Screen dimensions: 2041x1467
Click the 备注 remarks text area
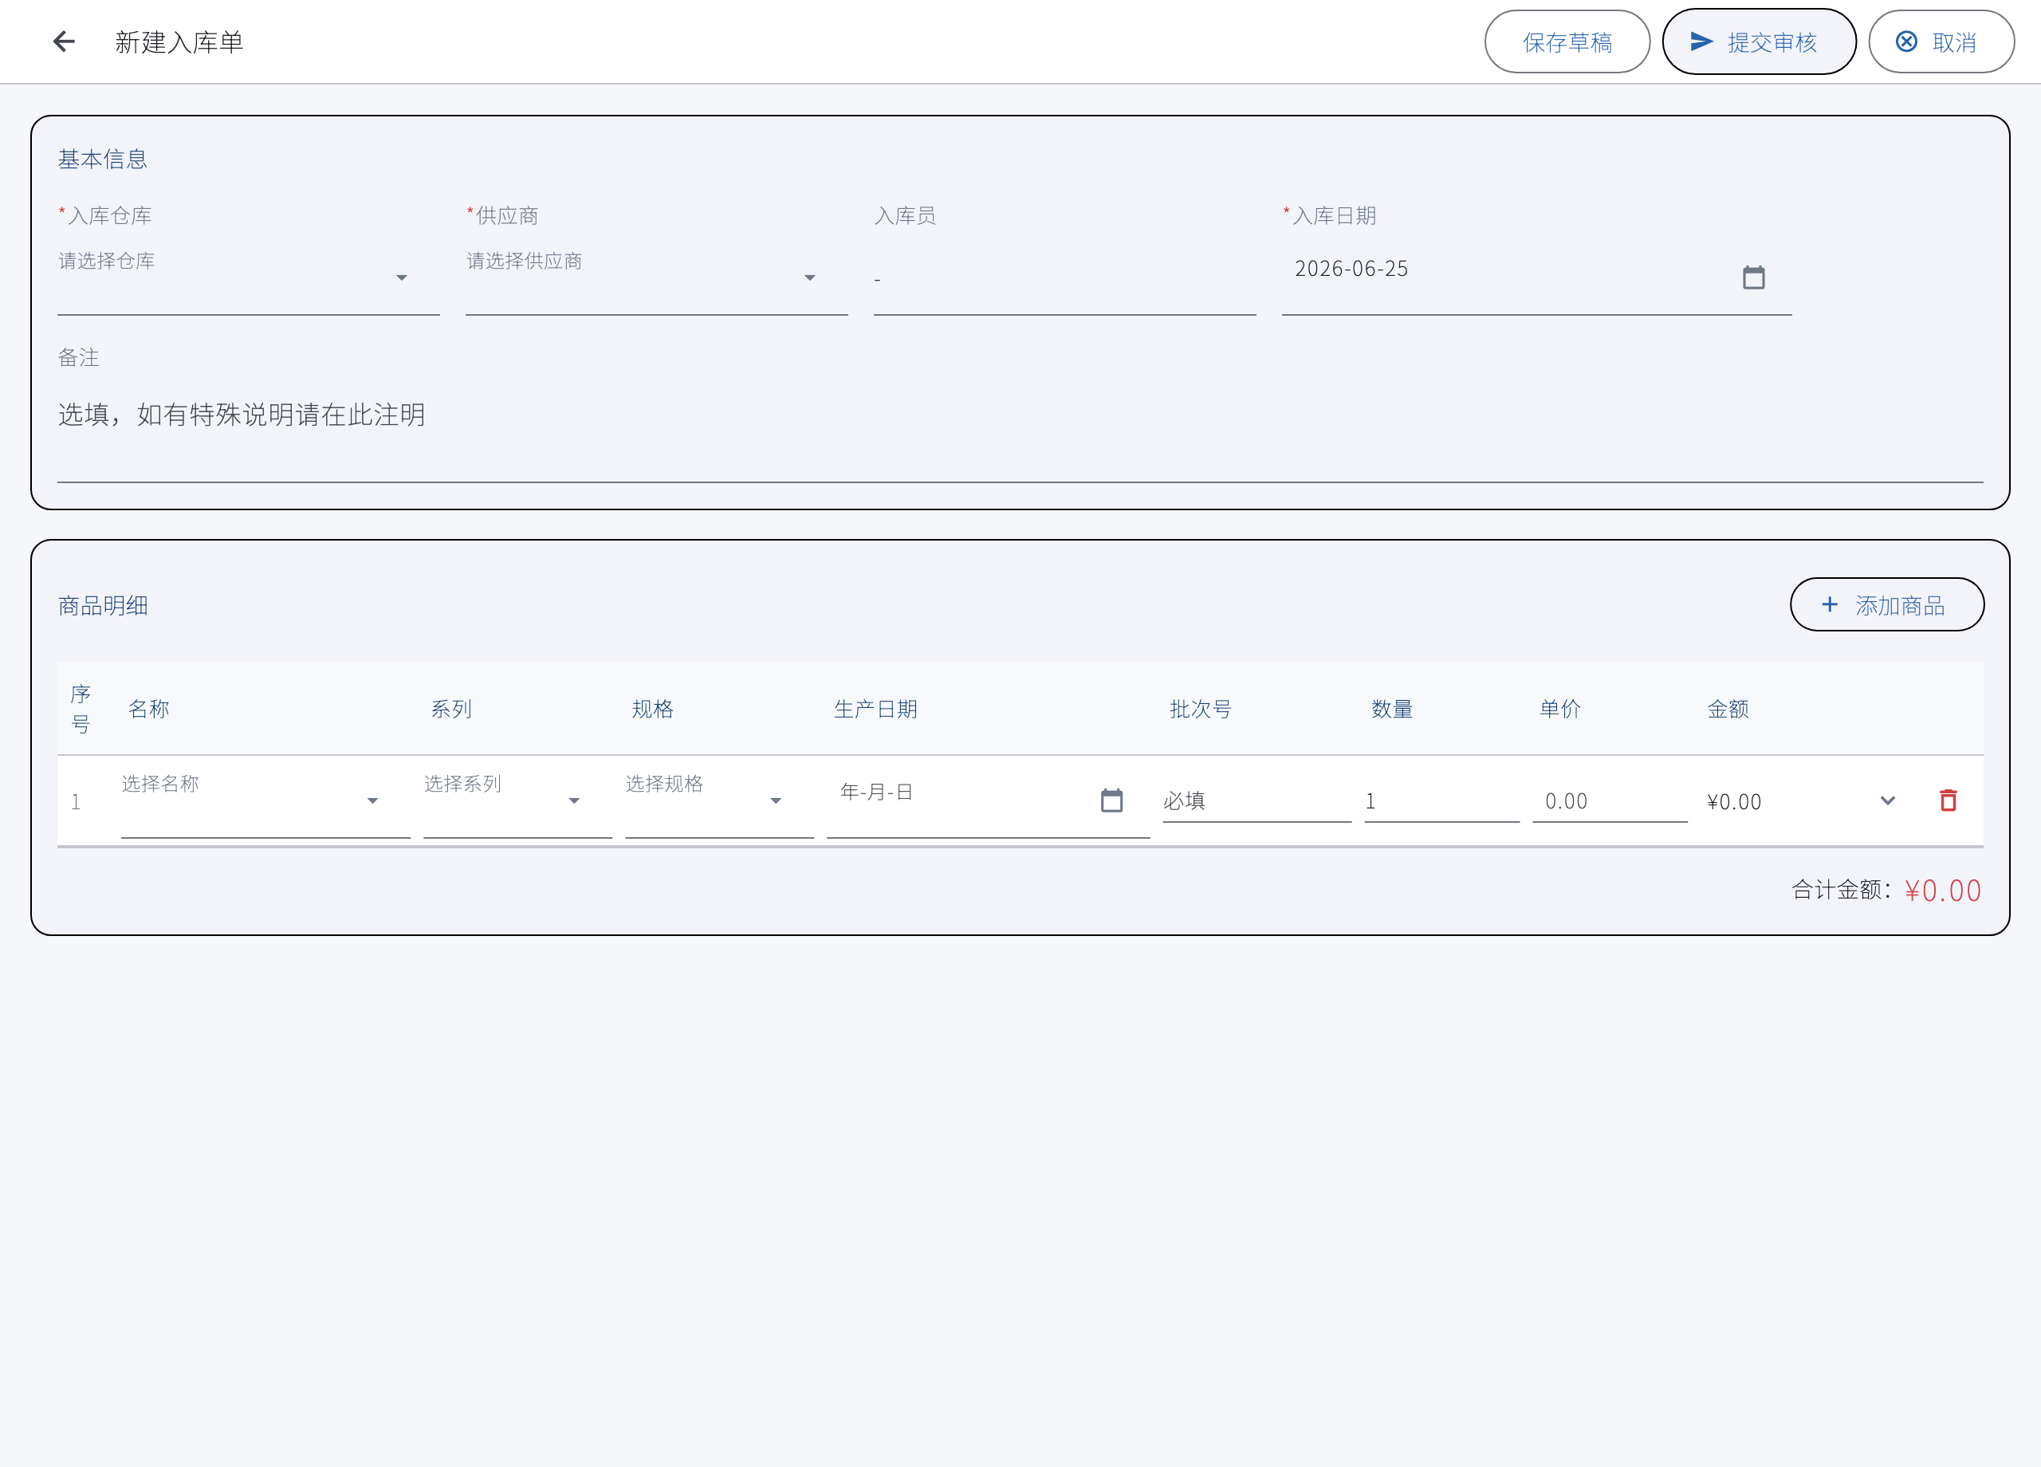[x=1020, y=432]
